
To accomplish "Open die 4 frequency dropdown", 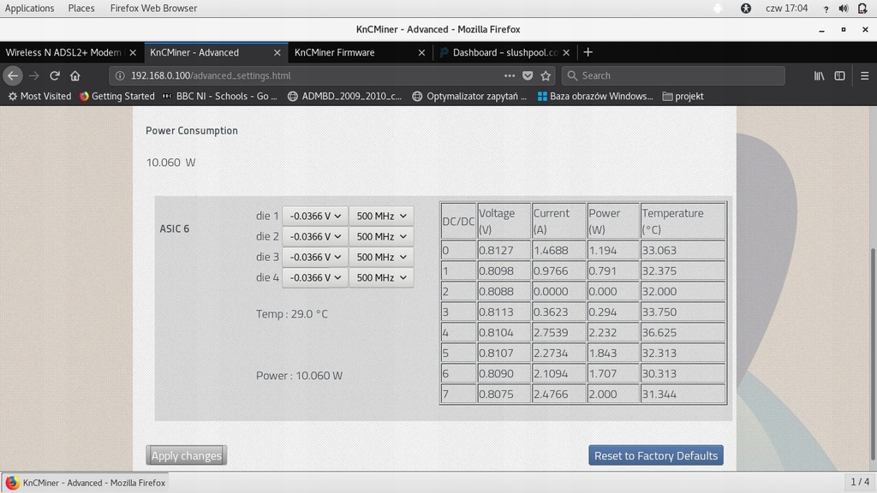I will click(381, 278).
